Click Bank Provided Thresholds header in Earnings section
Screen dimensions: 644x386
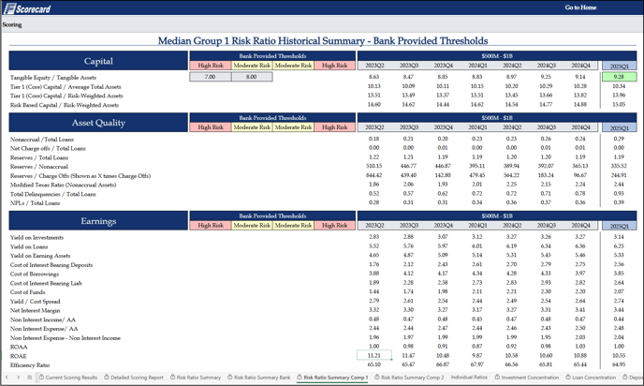[x=272, y=215]
